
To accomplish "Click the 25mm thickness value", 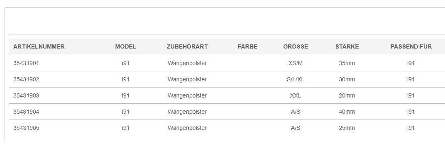I will click(347, 128).
